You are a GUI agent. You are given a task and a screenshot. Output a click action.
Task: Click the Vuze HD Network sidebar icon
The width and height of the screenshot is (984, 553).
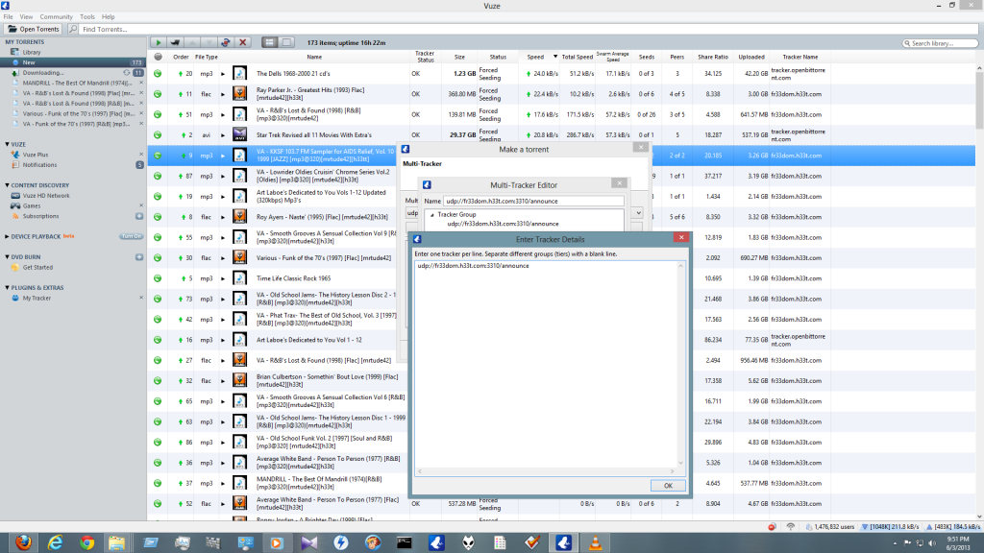point(15,196)
